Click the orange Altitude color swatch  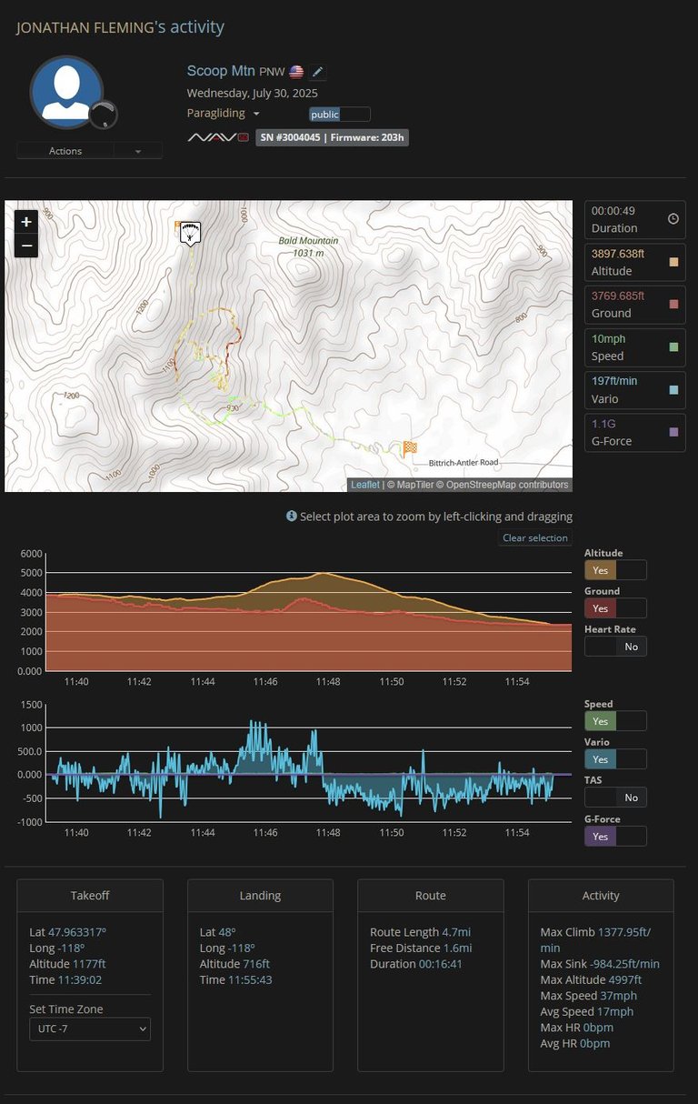(673, 262)
